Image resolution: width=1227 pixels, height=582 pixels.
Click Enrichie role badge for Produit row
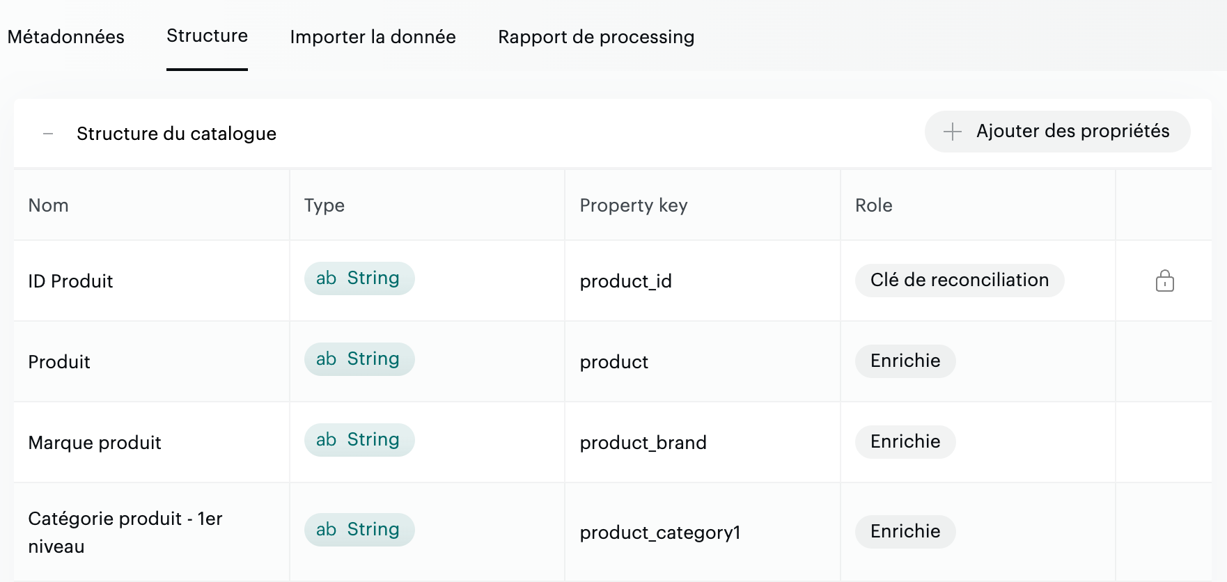click(x=905, y=361)
